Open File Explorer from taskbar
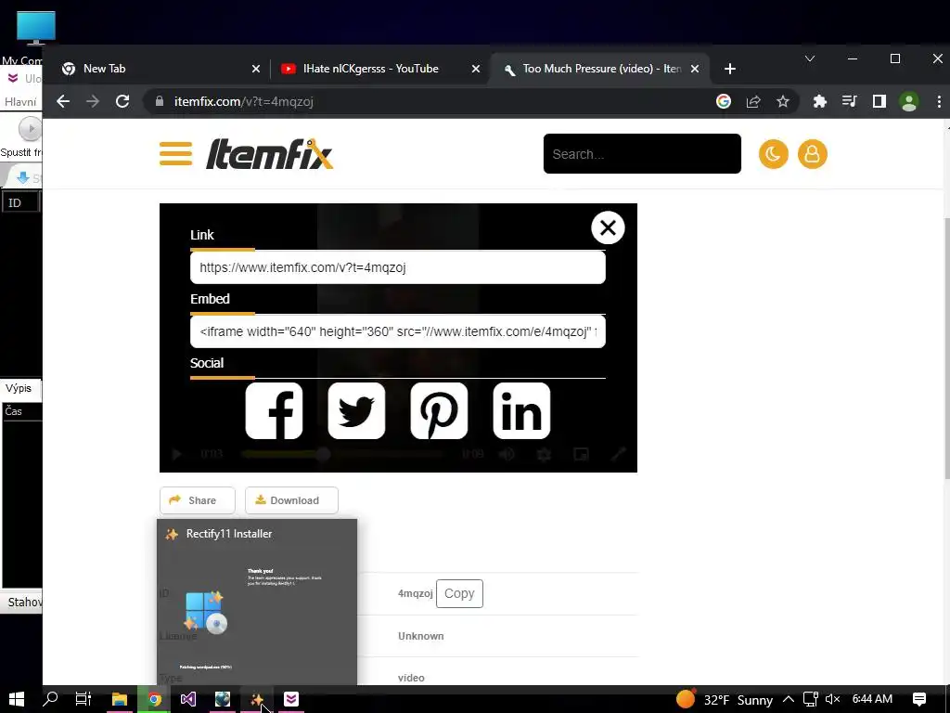950x713 pixels. pos(120,699)
